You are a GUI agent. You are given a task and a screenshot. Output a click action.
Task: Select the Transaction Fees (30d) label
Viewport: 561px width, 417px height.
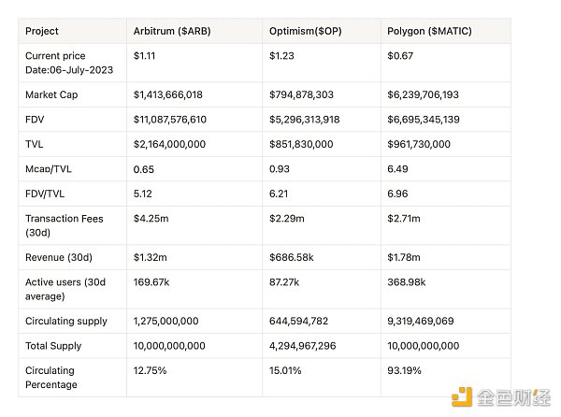pos(65,225)
